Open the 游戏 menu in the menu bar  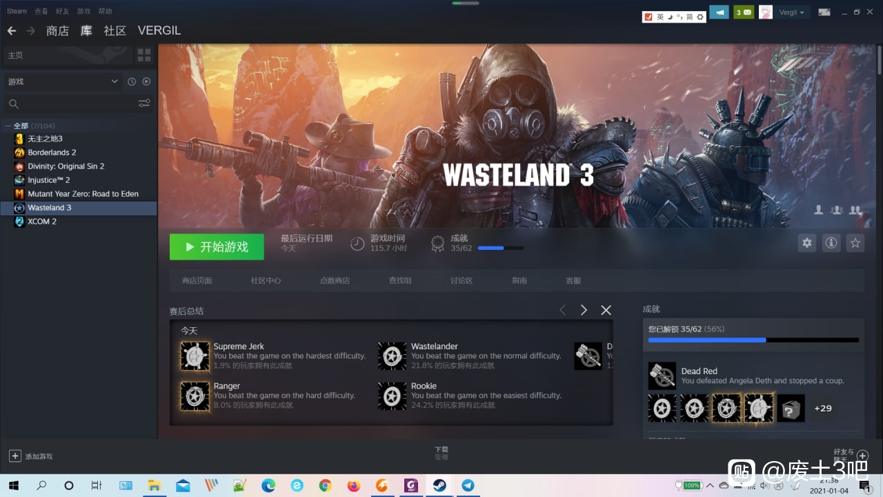click(x=83, y=11)
